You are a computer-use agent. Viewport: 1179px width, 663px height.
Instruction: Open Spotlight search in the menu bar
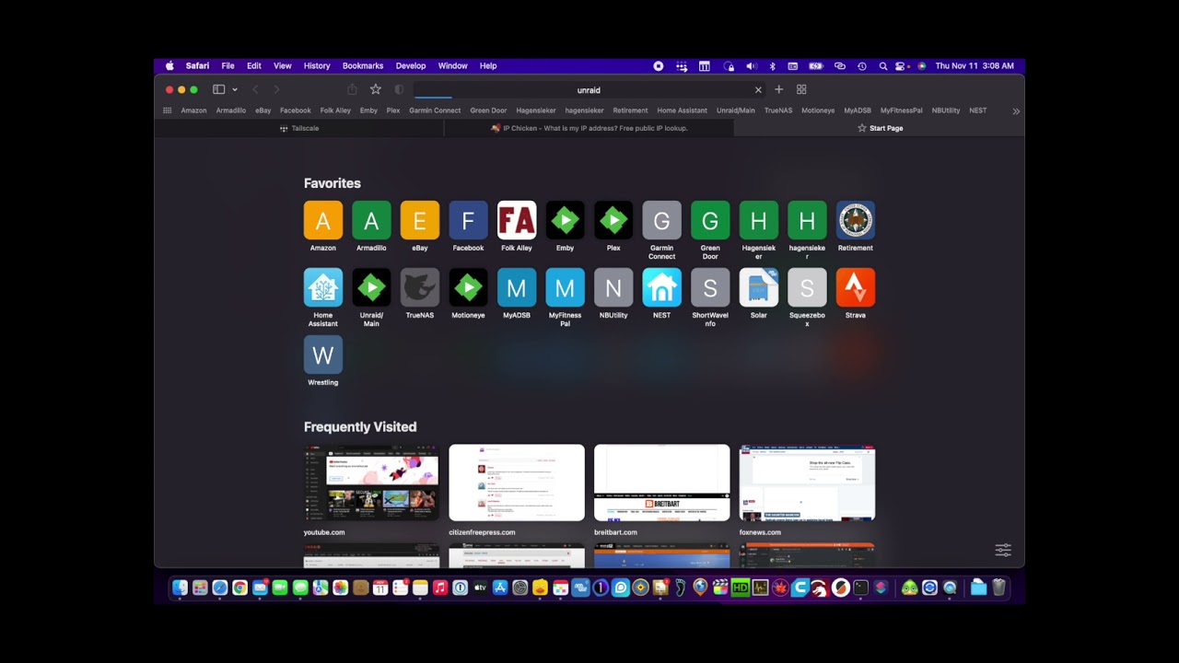point(882,66)
